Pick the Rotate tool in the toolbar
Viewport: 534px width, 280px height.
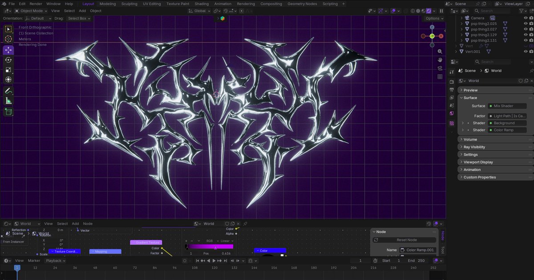(x=8, y=60)
